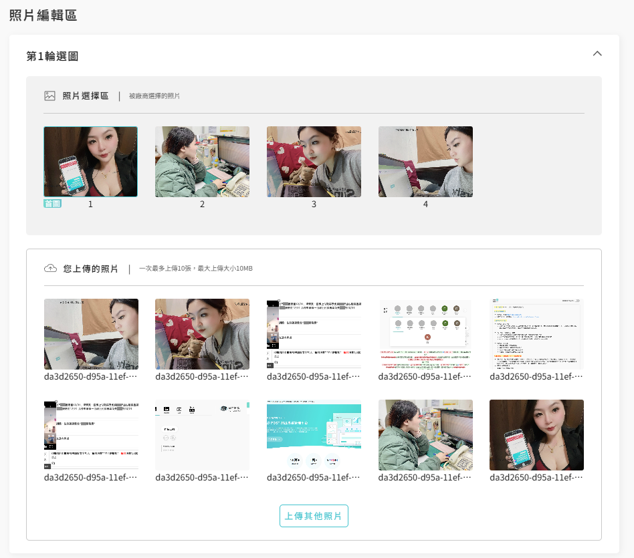The height and width of the screenshot is (558, 634).
Task: Open uploaded photo of person in green jacket
Action: [425, 435]
